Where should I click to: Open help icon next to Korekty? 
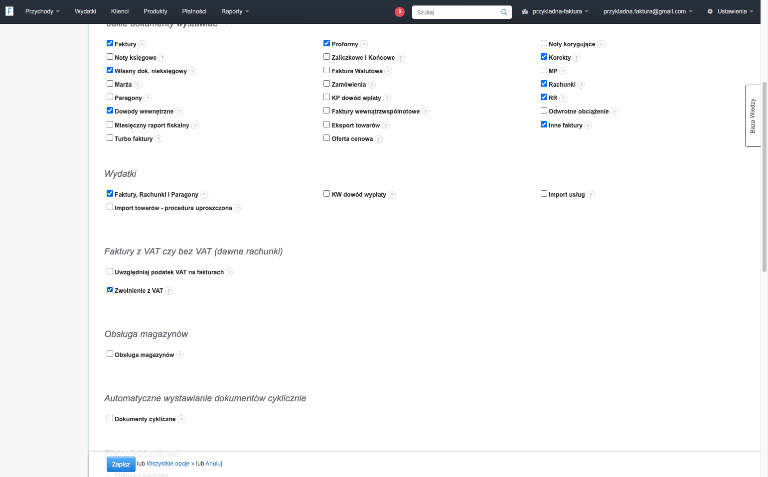click(x=577, y=58)
